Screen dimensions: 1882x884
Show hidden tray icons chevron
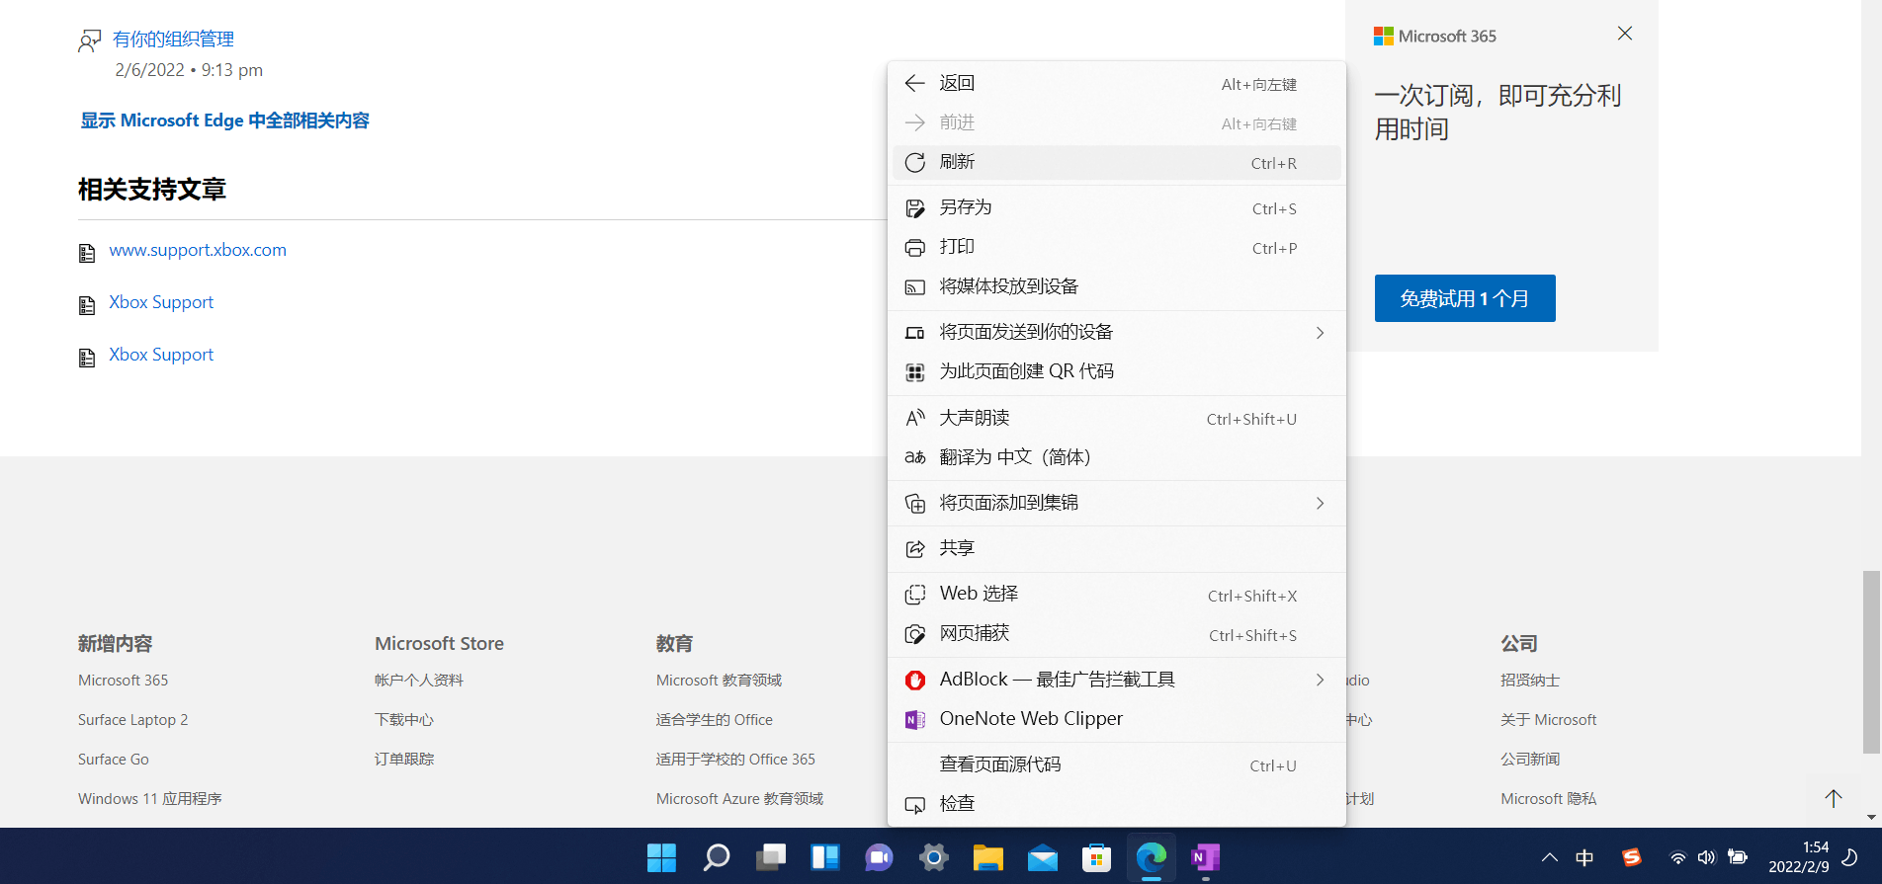click(x=1549, y=857)
